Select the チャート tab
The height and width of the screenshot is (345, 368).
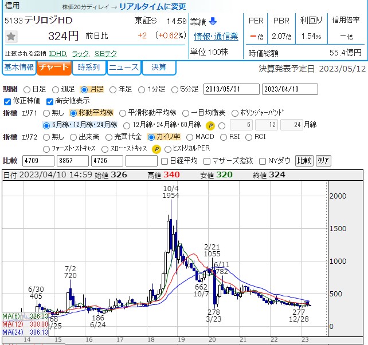pos(54,68)
